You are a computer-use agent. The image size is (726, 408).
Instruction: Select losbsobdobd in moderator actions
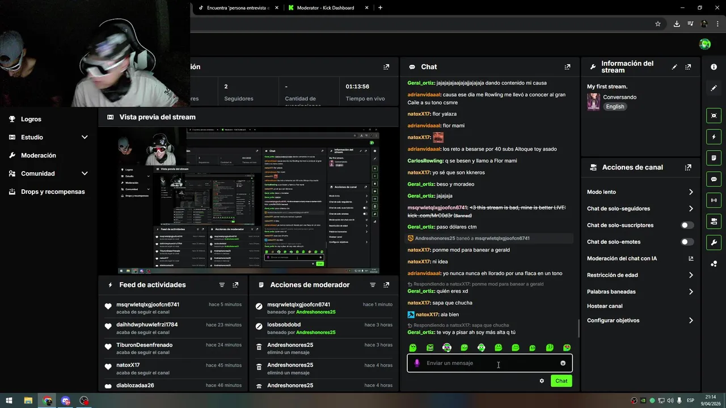(x=284, y=325)
